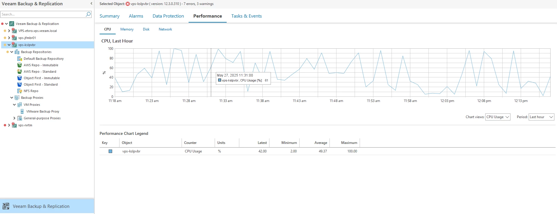Select the Performance tab
The image size is (557, 214).
pos(208,16)
